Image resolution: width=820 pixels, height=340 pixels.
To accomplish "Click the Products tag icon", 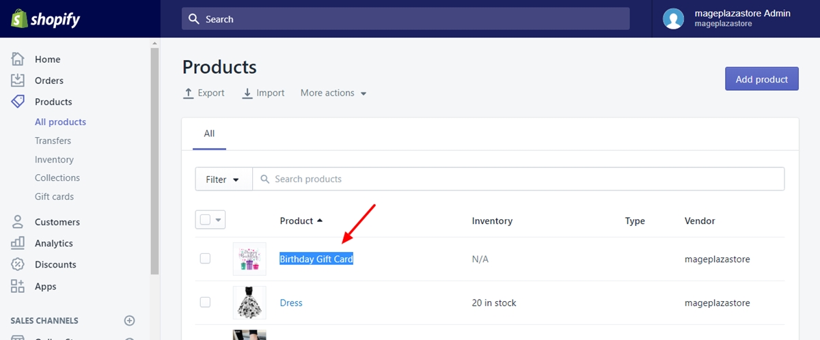I will coord(18,102).
